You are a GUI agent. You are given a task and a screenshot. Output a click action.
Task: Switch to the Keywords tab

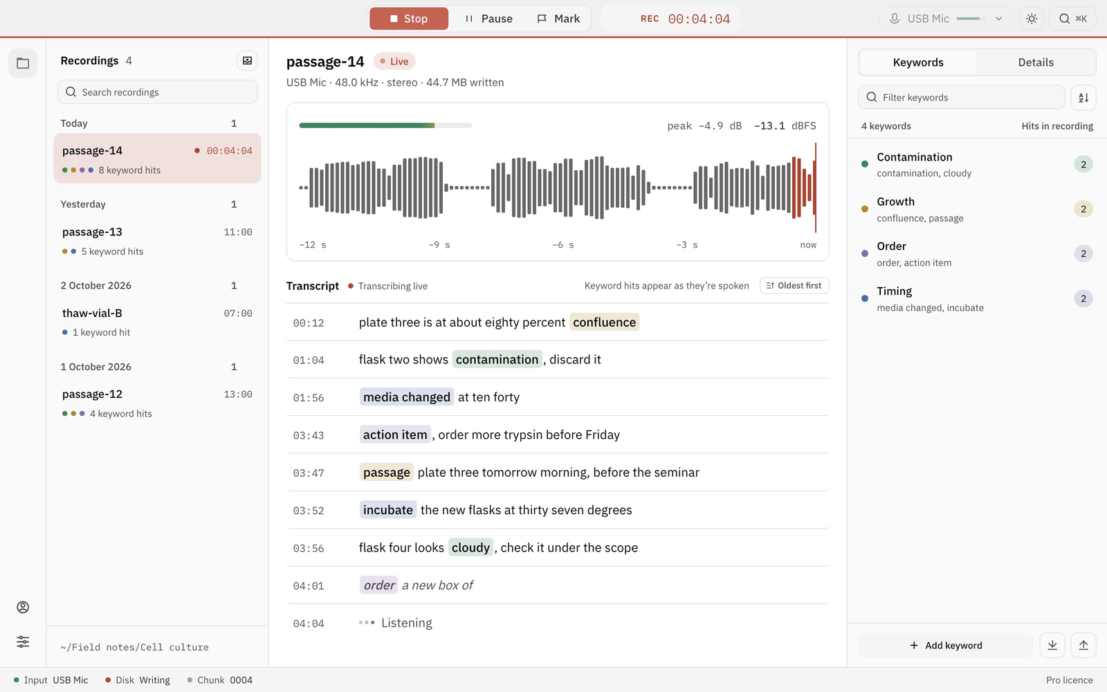[x=918, y=62]
